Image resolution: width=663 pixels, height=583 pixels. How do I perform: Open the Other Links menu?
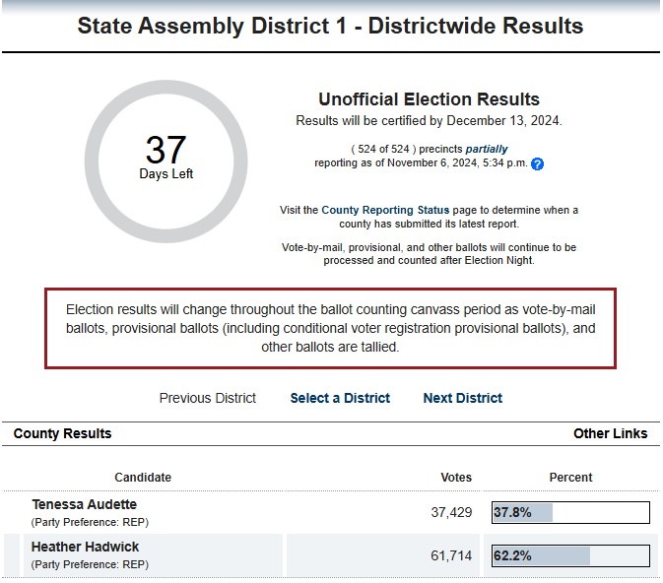(x=610, y=433)
